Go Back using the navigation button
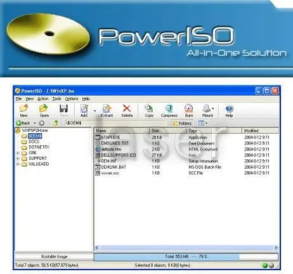This screenshot has width=293, height=274. click(x=23, y=123)
